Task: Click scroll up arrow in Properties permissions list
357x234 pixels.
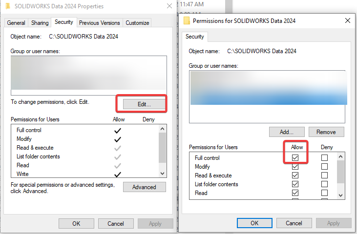Action: (x=162, y=129)
